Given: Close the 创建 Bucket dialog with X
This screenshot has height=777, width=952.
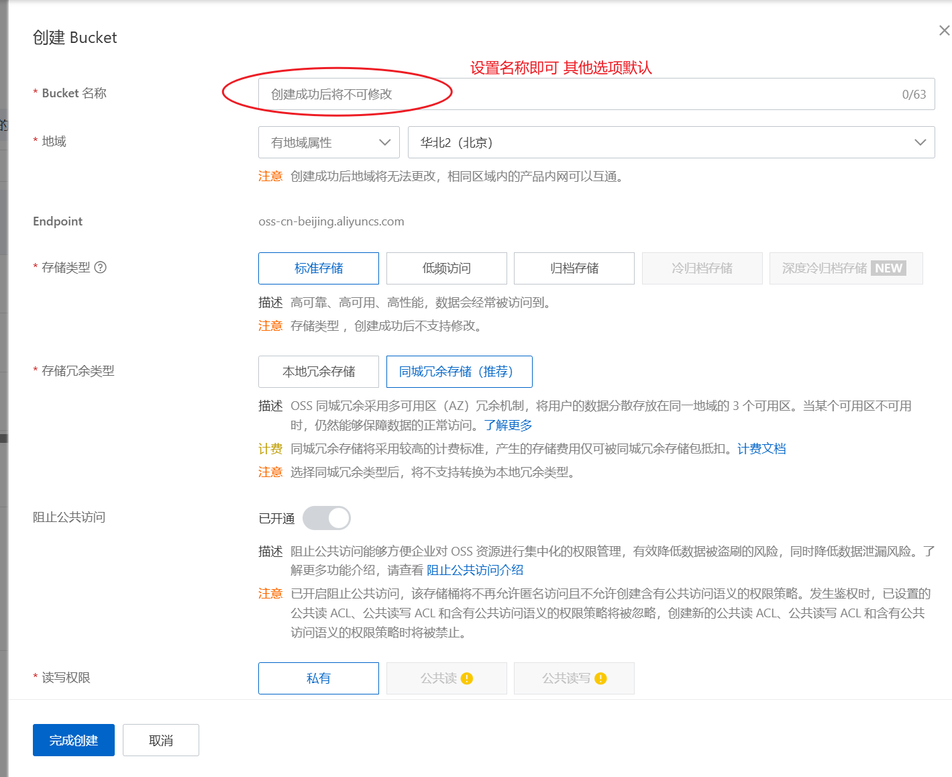Looking at the screenshot, I should click(944, 30).
